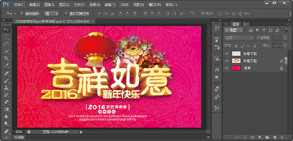Open the 窗口 menu
This screenshot has height=141, width=293.
[155, 5]
